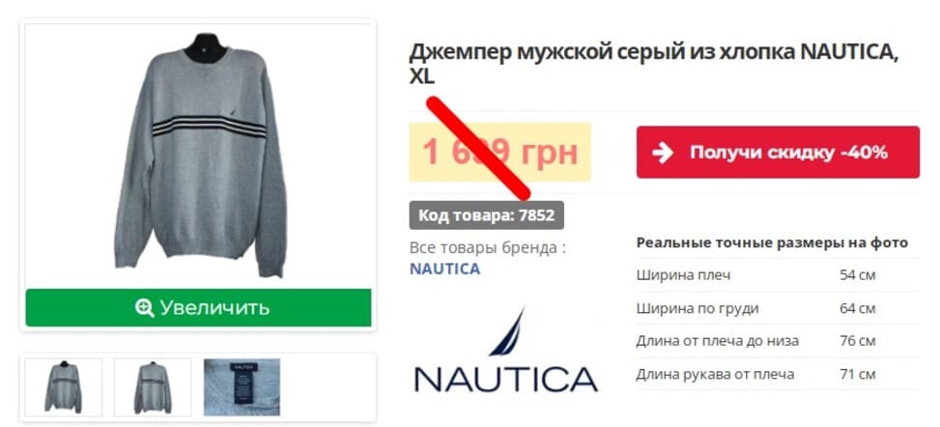Screen dimensions: 940x427
Task: Select the Длина от плеча до низа row
Action: coord(778,341)
